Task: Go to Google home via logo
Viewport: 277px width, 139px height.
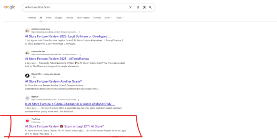Action: [x=9, y=7]
